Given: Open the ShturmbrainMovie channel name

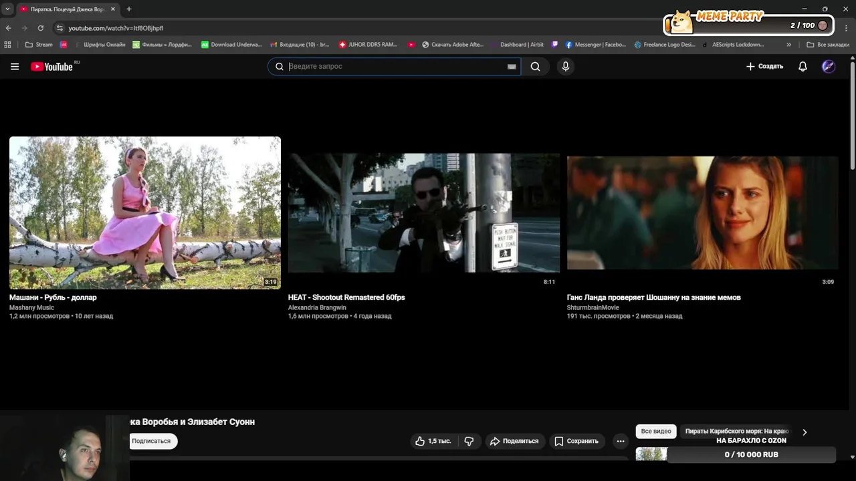Looking at the screenshot, I should (593, 308).
